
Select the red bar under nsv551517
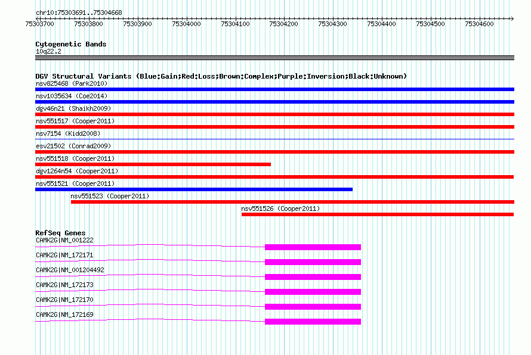pyautogui.click(x=274, y=127)
